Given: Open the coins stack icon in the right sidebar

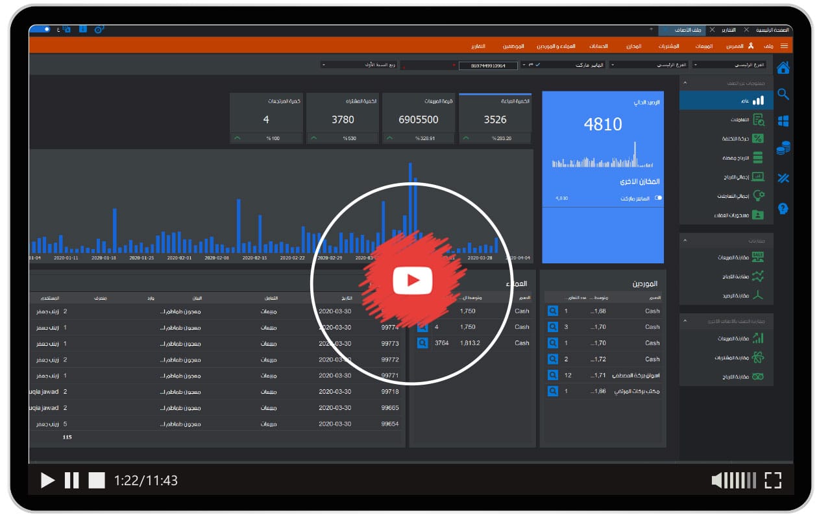Looking at the screenshot, I should click(783, 147).
